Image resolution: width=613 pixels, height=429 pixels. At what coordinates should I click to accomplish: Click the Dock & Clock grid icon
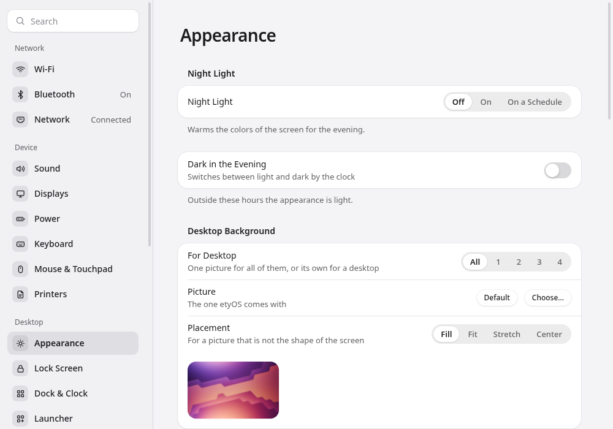(x=20, y=393)
